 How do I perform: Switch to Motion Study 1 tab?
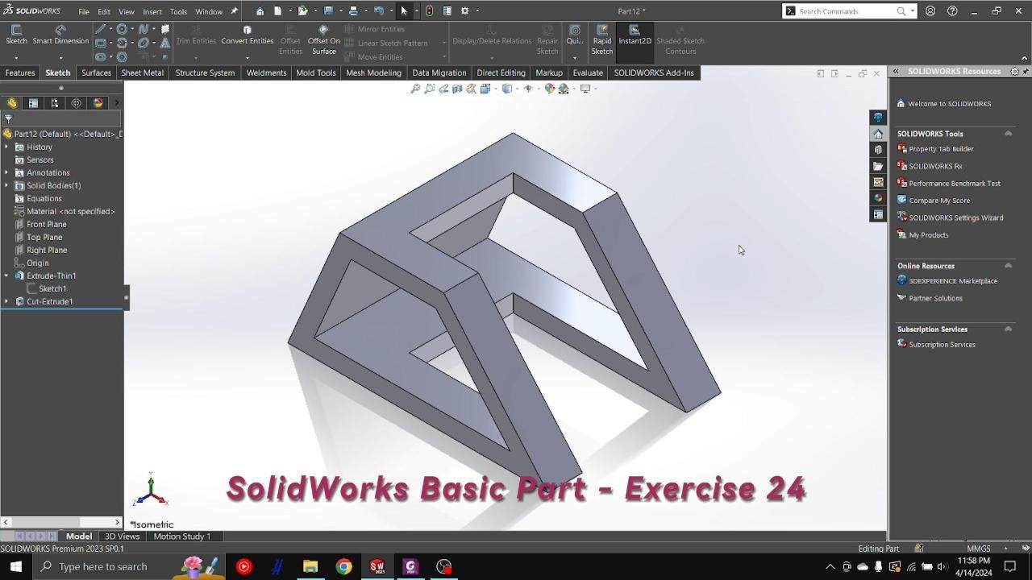[x=181, y=536]
